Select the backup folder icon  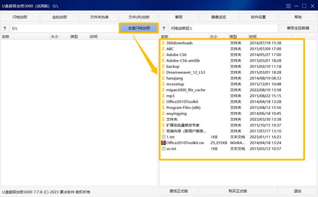click(x=163, y=67)
